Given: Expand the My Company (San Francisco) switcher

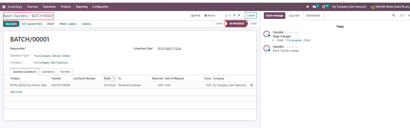Looking at the screenshot, I should click(x=349, y=7).
